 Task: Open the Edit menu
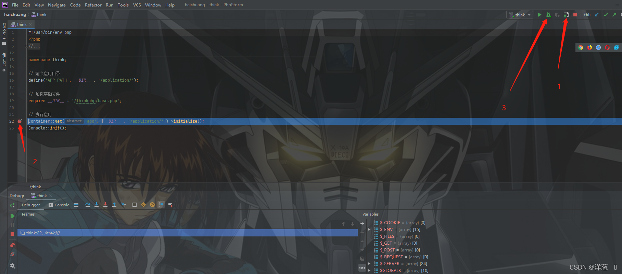pos(26,5)
